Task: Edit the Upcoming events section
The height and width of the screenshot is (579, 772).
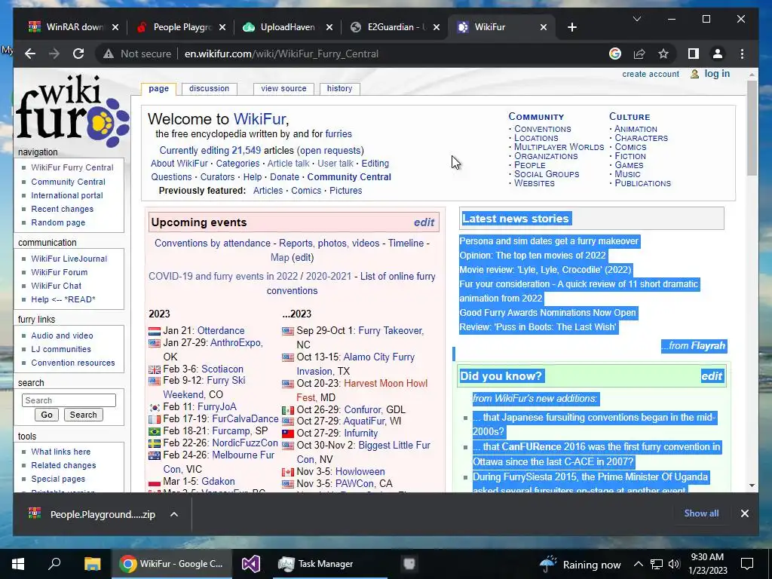Action: pyautogui.click(x=424, y=222)
